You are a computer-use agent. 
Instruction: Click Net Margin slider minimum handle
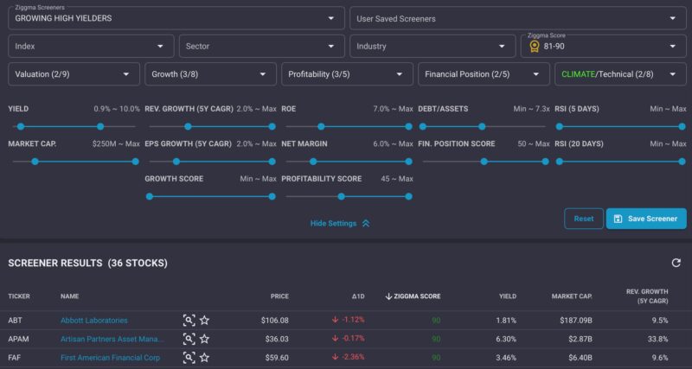(313, 162)
